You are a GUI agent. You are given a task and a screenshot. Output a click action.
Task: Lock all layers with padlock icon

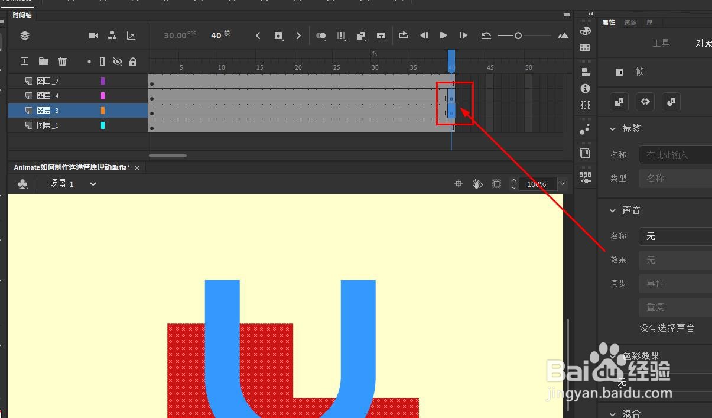pos(133,61)
